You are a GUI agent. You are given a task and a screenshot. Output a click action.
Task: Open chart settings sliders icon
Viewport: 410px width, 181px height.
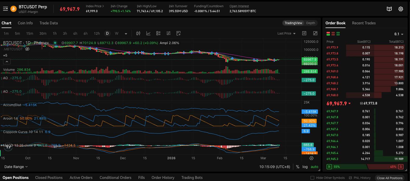pos(168,33)
